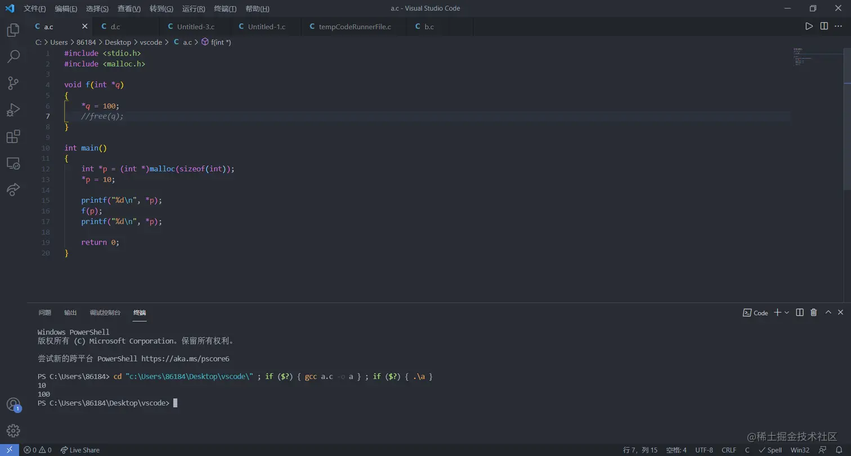Select the 终端 panel tab

140,313
